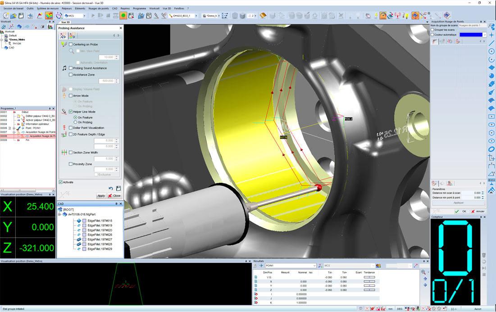Click the green record button in toolbar
The image size is (496, 312).
pos(123,15)
